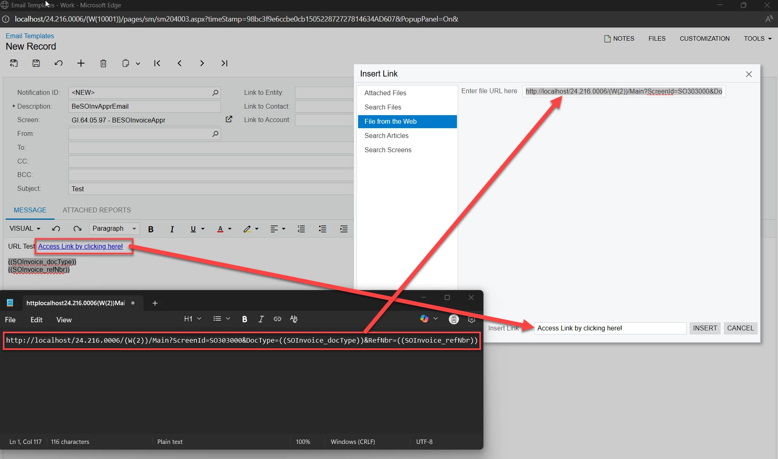778x459 pixels.
Task: Click the text alignment icon
Action: 274,229
